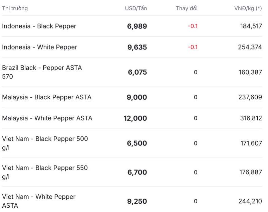Click the Thị trường column header
268x212 pixels.
click(15, 8)
